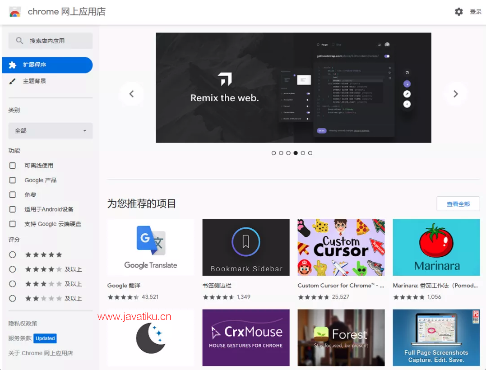Viewport: 486px width, 370px height.
Task: Click the 查看全部 button
Action: click(x=458, y=204)
